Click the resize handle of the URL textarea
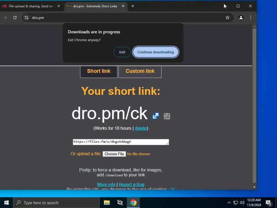 tap(167, 144)
